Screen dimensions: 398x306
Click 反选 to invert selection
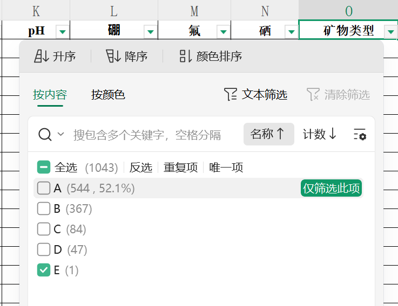[x=141, y=168]
